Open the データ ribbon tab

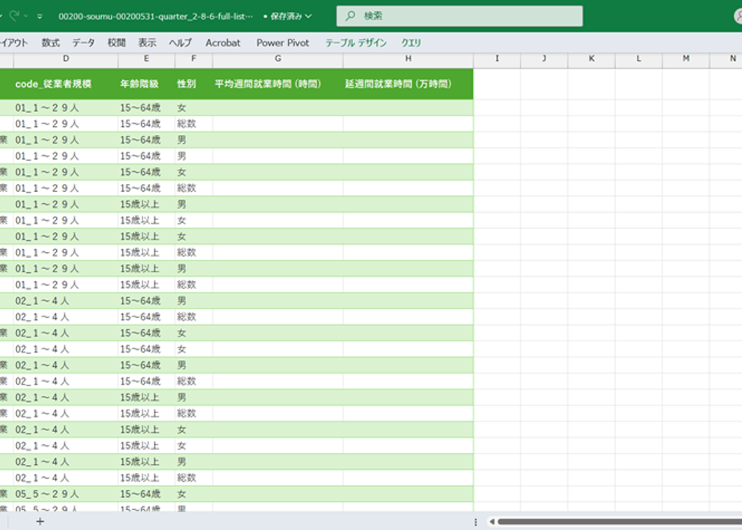coord(84,43)
